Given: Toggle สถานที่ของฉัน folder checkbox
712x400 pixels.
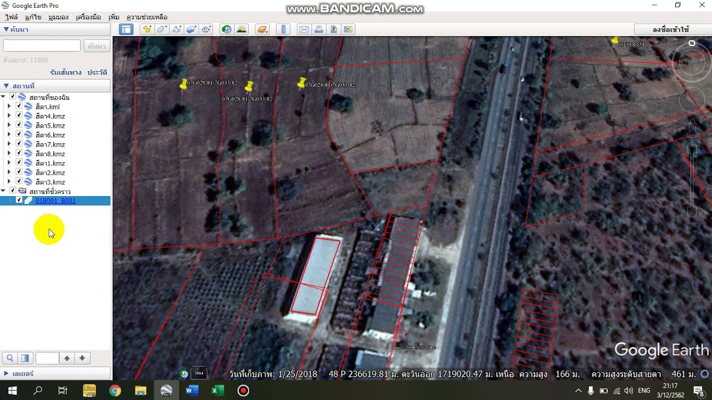Looking at the screenshot, I should coord(13,97).
